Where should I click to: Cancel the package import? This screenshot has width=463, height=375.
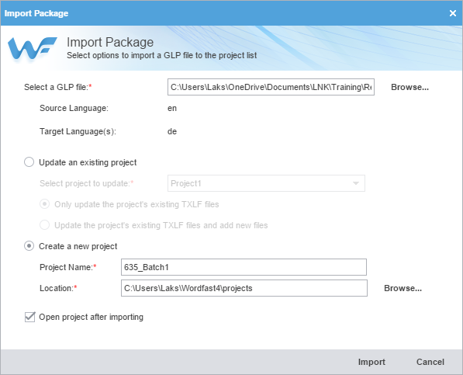tap(430, 362)
